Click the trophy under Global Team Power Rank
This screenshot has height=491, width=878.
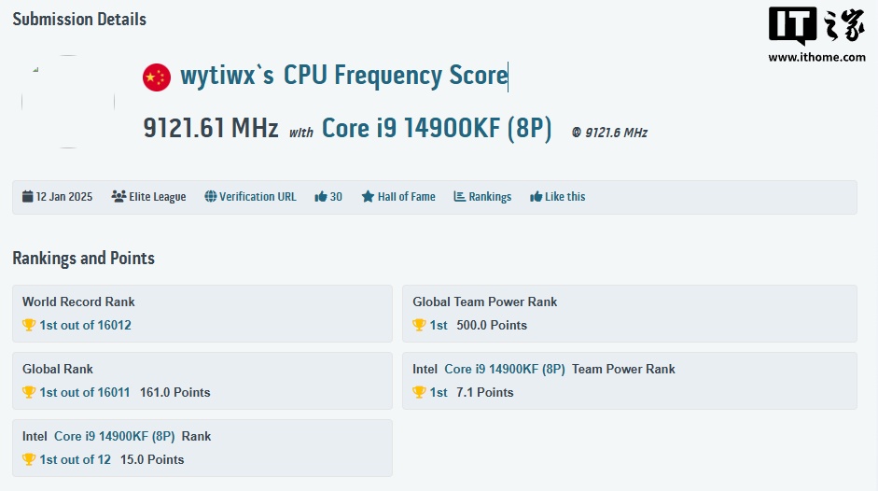pos(419,325)
